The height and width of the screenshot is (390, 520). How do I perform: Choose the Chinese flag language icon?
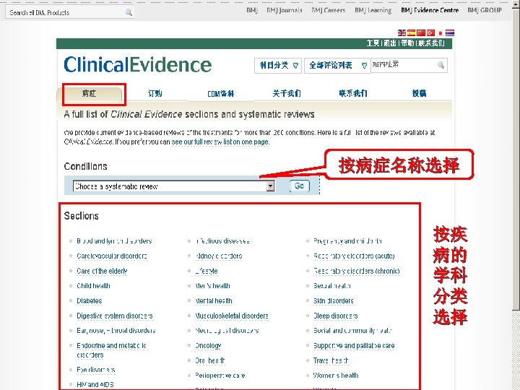(x=421, y=32)
